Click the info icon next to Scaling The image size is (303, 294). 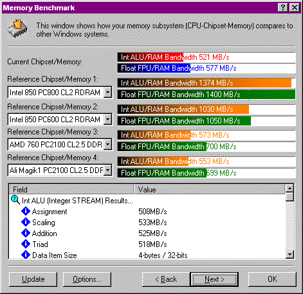tap(26, 222)
